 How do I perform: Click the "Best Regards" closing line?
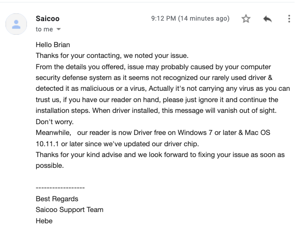coord(57,199)
